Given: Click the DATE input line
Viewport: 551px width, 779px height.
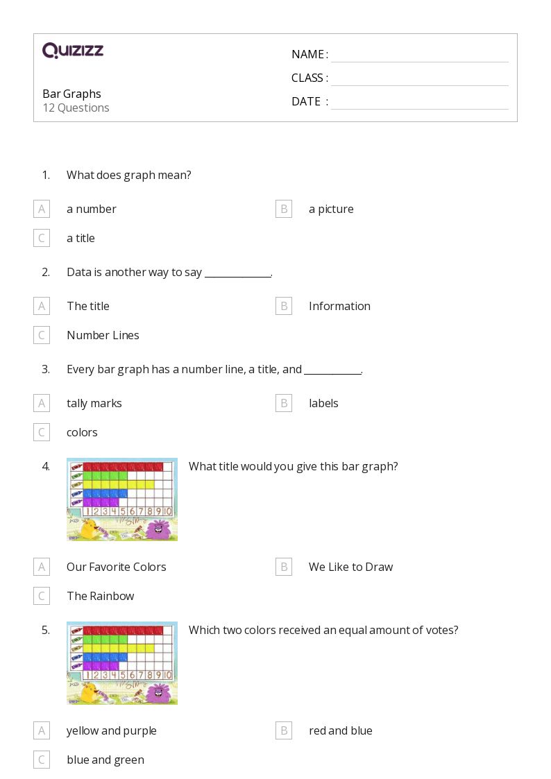Looking at the screenshot, I should coord(420,103).
